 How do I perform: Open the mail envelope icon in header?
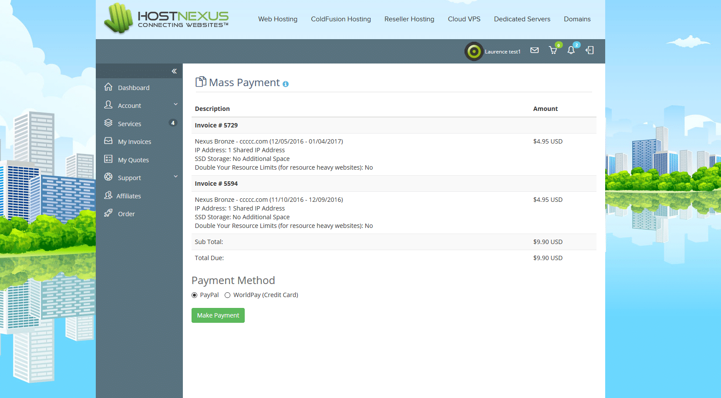click(534, 50)
